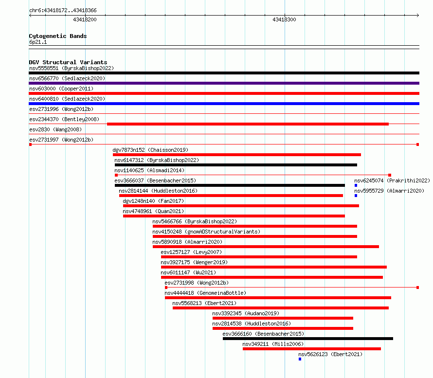Click the nsv1140625 (Alsmadi2014) label
The image size is (433, 378).
click(x=149, y=170)
